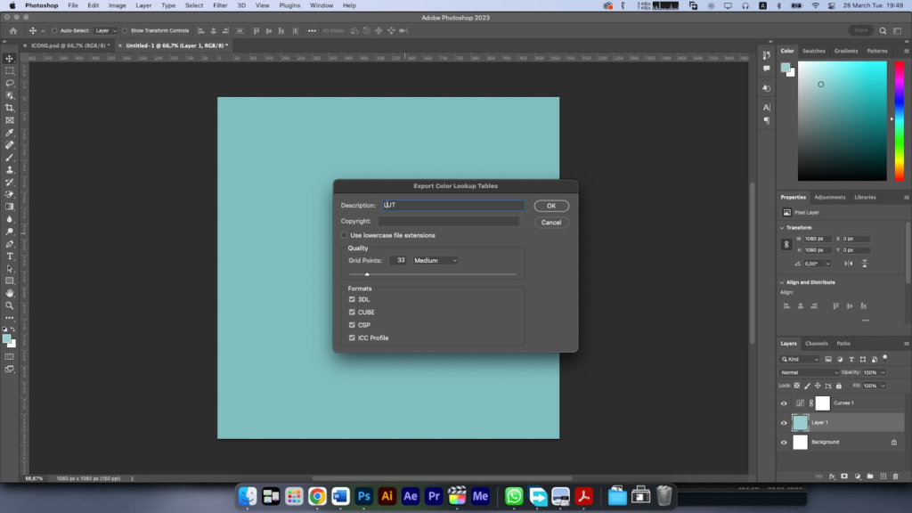The height and width of the screenshot is (513, 912).
Task: Select the Rectangular Marquee tool
Action: click(9, 71)
